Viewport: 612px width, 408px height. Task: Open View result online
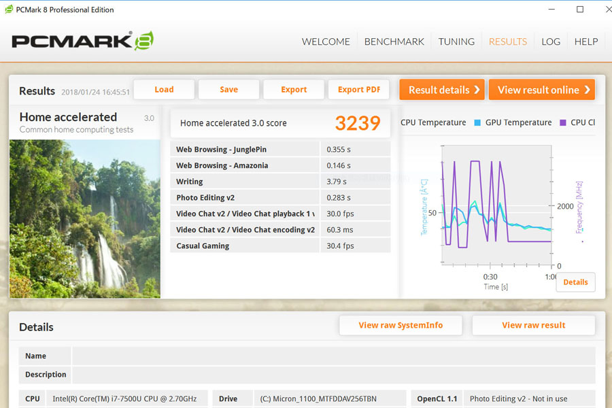click(542, 90)
